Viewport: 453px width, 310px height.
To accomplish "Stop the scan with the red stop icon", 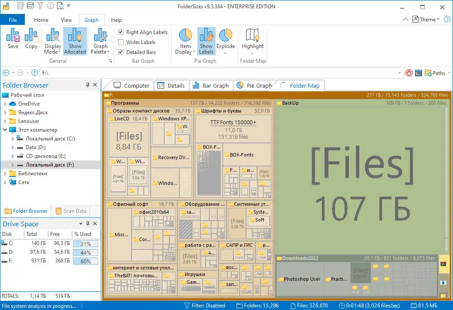I will 409,73.
